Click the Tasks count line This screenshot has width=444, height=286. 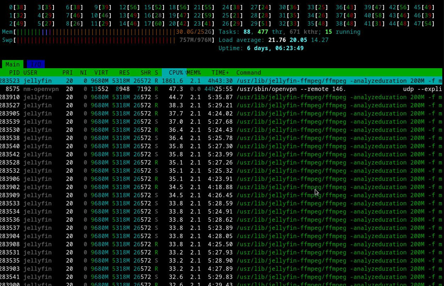tap(289, 32)
